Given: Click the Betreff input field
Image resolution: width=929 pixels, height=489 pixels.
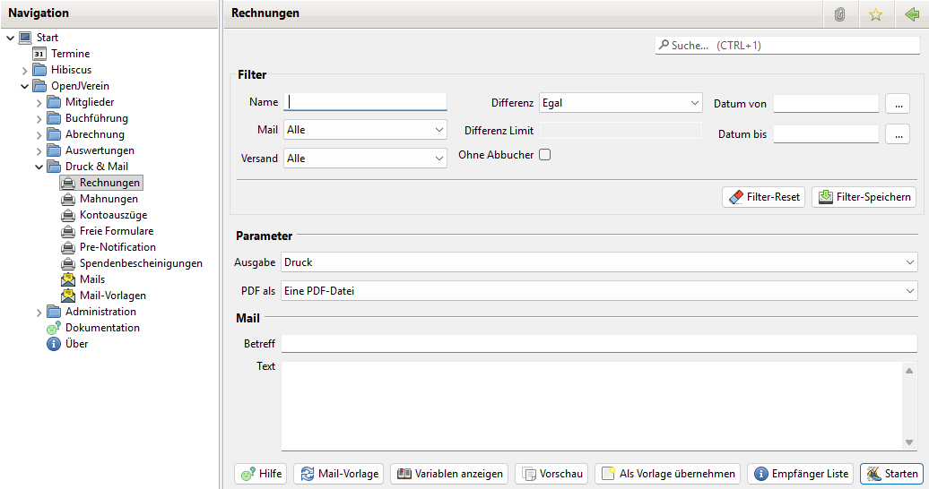Looking at the screenshot, I should coord(598,344).
